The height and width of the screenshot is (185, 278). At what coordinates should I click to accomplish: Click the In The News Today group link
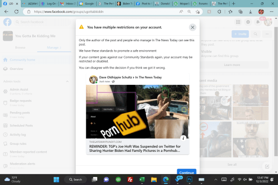tap(148, 77)
